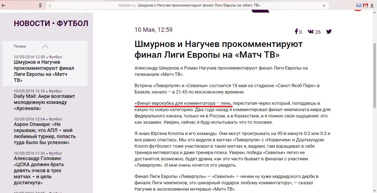Bookmark the page with the star icon
Image resolution: width=377 pixels, height=193 pixels.
(x=324, y=5)
